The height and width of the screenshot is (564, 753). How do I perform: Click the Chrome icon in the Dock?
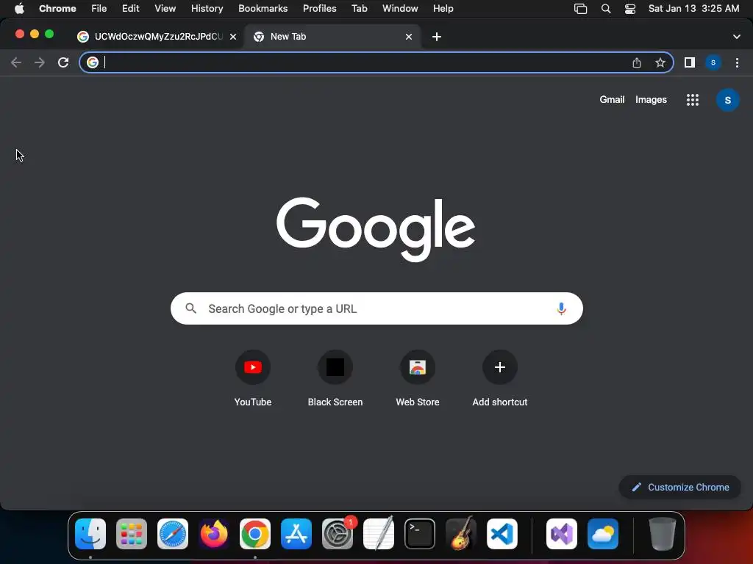point(255,534)
